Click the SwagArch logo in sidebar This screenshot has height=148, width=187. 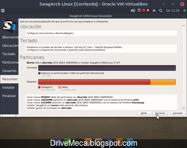pos(9,26)
